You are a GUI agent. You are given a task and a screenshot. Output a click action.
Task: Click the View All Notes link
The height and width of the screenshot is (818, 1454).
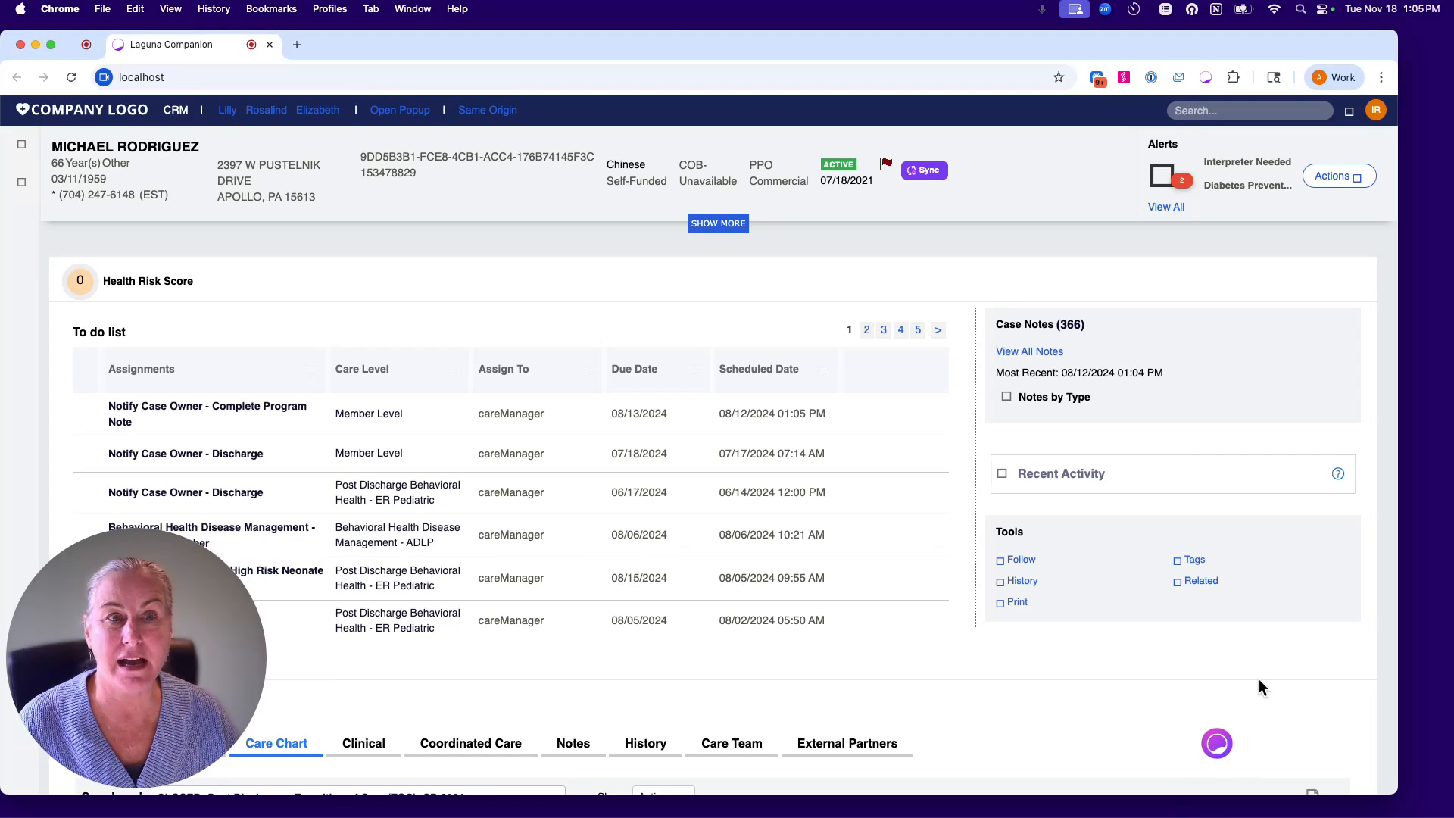[x=1029, y=351]
